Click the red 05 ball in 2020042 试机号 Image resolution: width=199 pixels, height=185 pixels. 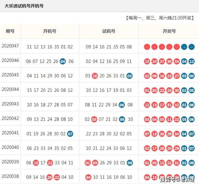tap(94, 120)
